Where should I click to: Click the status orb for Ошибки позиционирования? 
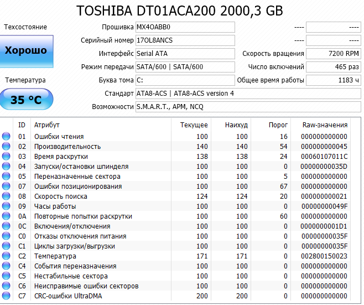point(6,186)
